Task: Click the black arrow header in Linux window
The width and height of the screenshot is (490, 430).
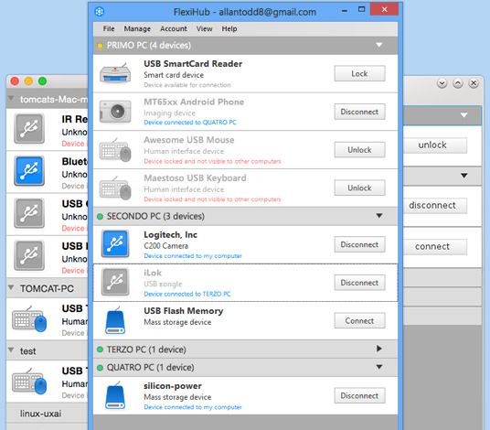Action: click(x=464, y=176)
